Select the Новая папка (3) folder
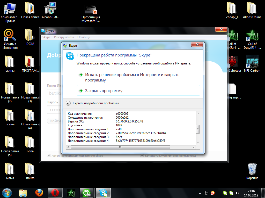Image resolution: width=265 pixels, height=198 pixels. pyautogui.click(x=30, y=93)
